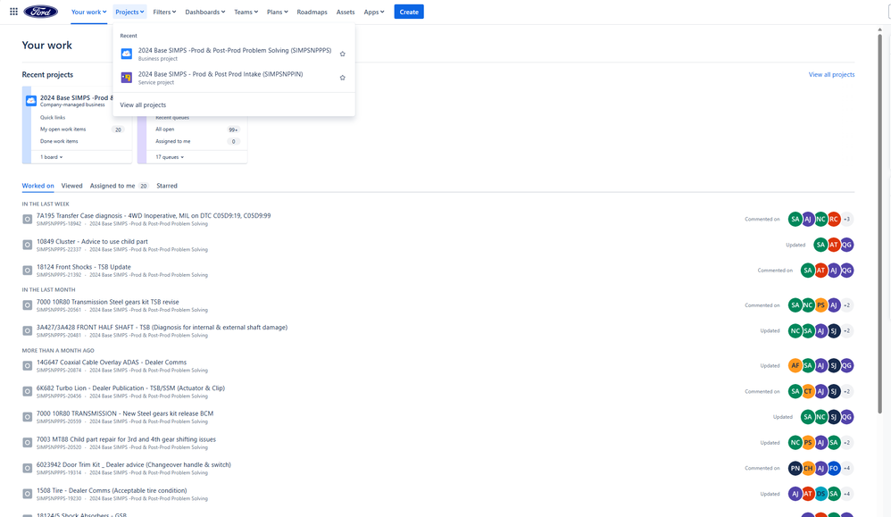Viewport: 891px width, 517px height.
Task: Open Roadmaps in the top navigation
Action: coord(312,12)
